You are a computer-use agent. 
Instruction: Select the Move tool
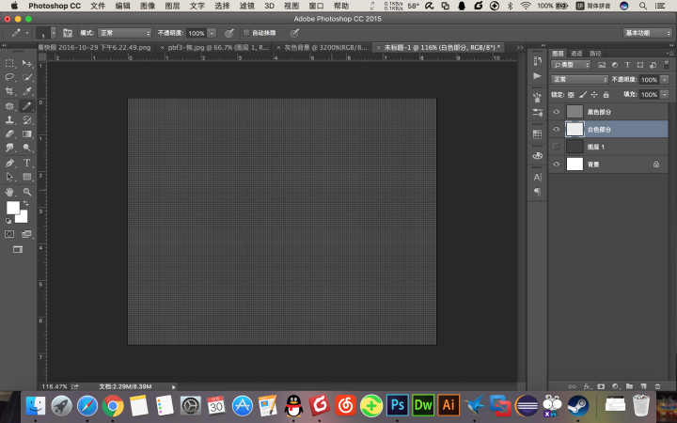[26, 64]
